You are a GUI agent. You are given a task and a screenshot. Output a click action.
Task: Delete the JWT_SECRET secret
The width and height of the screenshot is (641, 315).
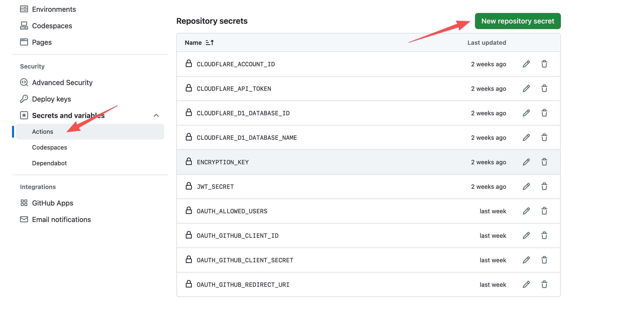pyautogui.click(x=544, y=186)
